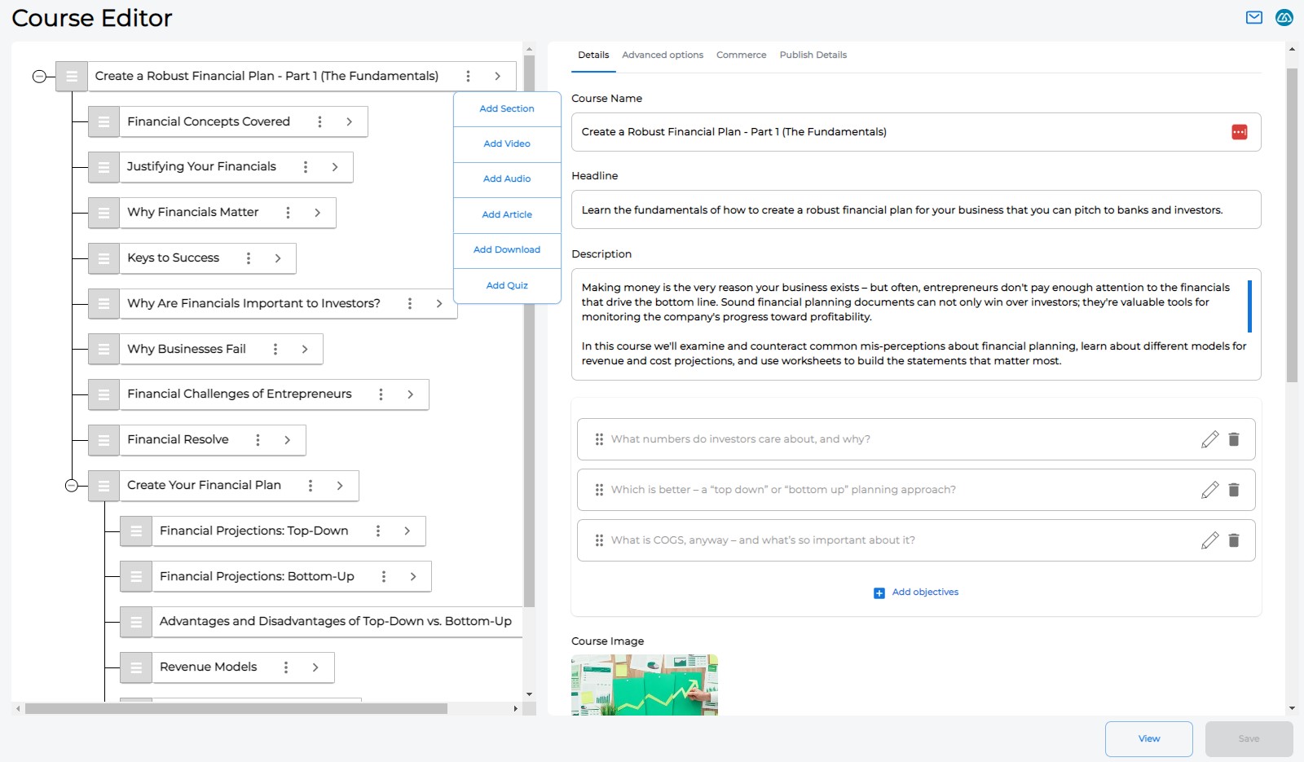
Task: Click the red ellipsis icon in Course Name field
Action: pyautogui.click(x=1240, y=131)
